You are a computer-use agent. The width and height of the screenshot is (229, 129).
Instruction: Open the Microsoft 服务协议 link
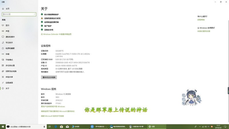58,111
